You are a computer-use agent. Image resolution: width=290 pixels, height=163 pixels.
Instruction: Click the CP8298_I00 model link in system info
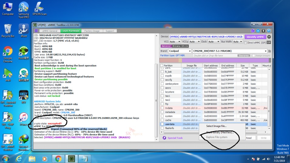pos(68,113)
